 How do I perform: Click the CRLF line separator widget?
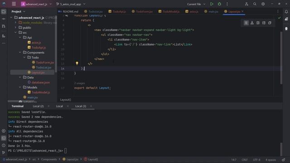245,160
